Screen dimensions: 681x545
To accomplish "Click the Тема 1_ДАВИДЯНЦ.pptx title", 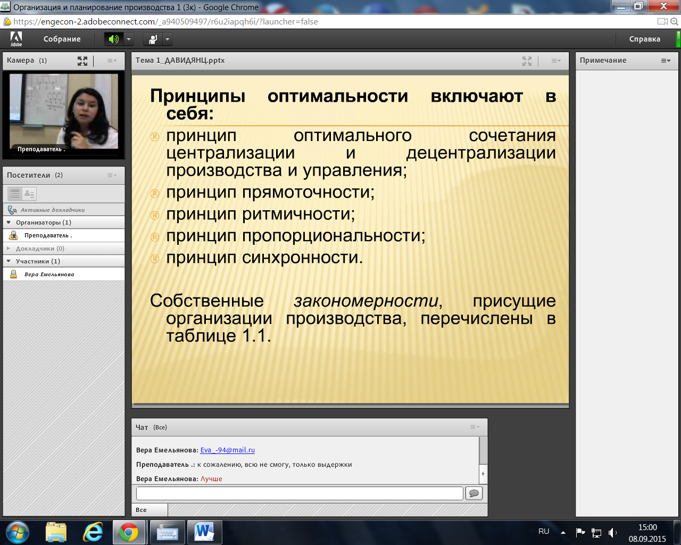I will (x=180, y=60).
